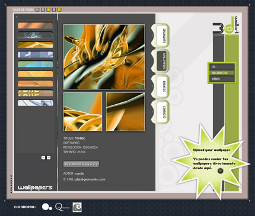This screenshot has width=255, height=216.
Task: Select the 3D category in the submenu
Action: 222,67
